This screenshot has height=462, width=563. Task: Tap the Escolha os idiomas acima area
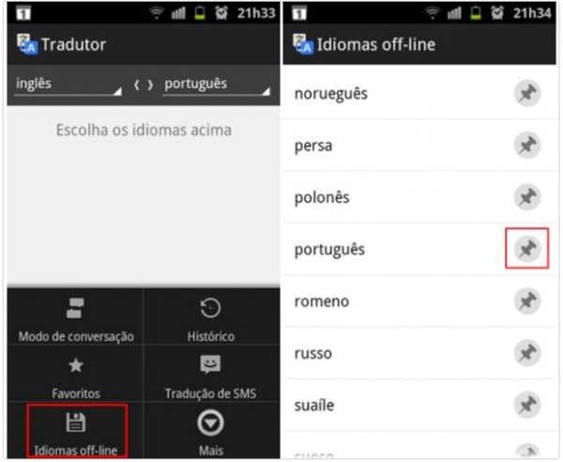click(144, 130)
